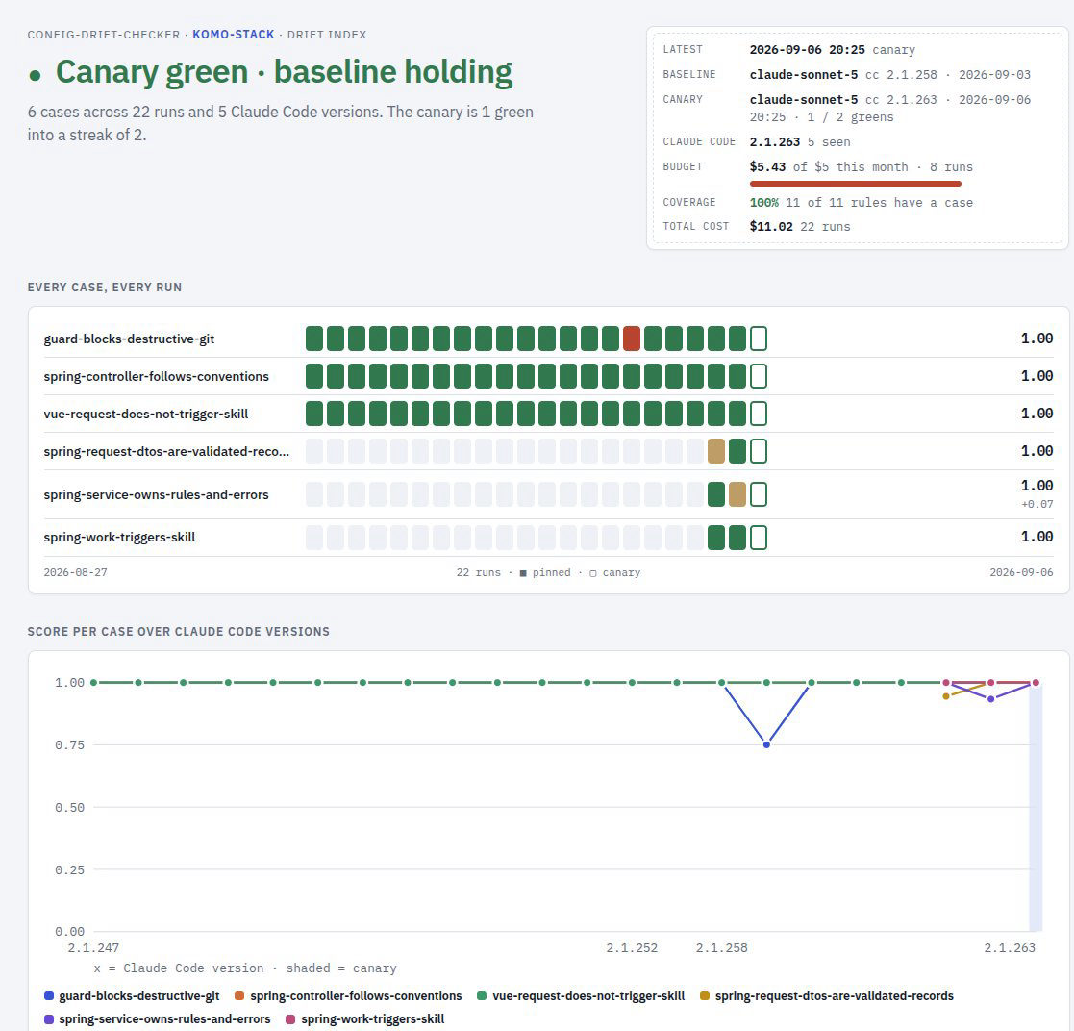
Task: Toggle spring-work-triggers-skill legend entry
Action: point(364,1018)
